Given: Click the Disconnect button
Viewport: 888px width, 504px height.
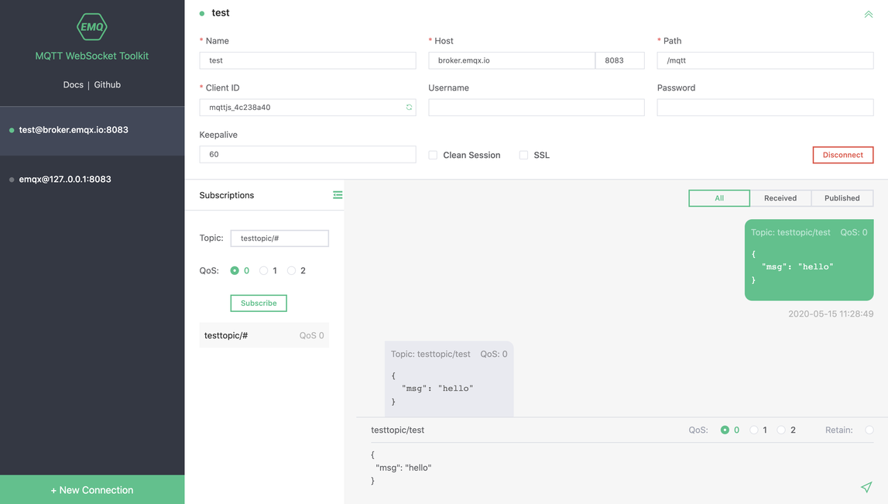Looking at the screenshot, I should point(842,155).
